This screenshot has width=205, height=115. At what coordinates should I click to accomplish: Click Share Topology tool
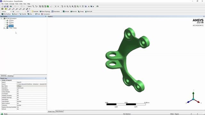[x=45, y=11]
